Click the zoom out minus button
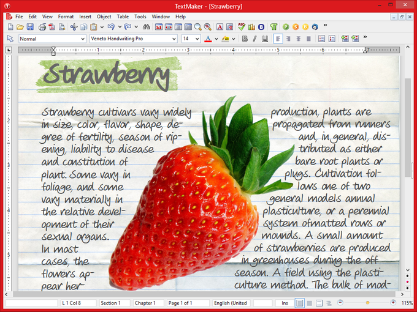This screenshot has height=312, width=417. tap(340, 302)
